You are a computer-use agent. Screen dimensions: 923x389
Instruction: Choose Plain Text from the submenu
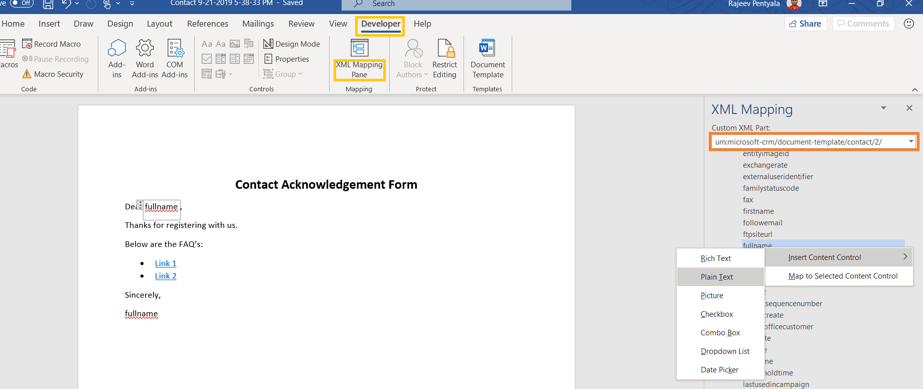tap(720, 277)
